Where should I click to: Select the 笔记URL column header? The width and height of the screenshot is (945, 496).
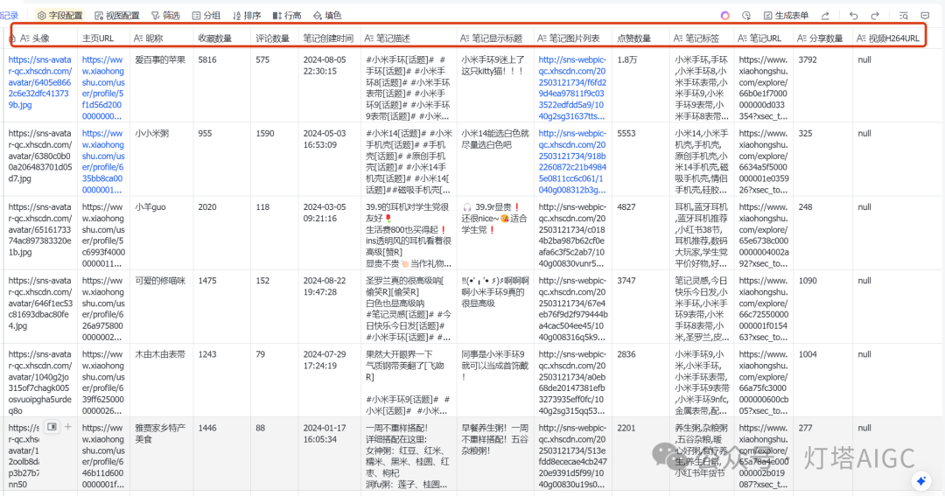coord(764,38)
